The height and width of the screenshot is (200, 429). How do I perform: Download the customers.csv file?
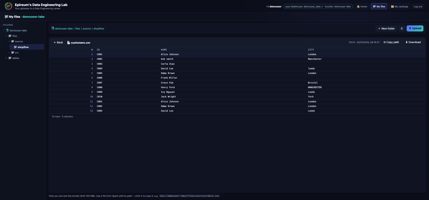[413, 42]
